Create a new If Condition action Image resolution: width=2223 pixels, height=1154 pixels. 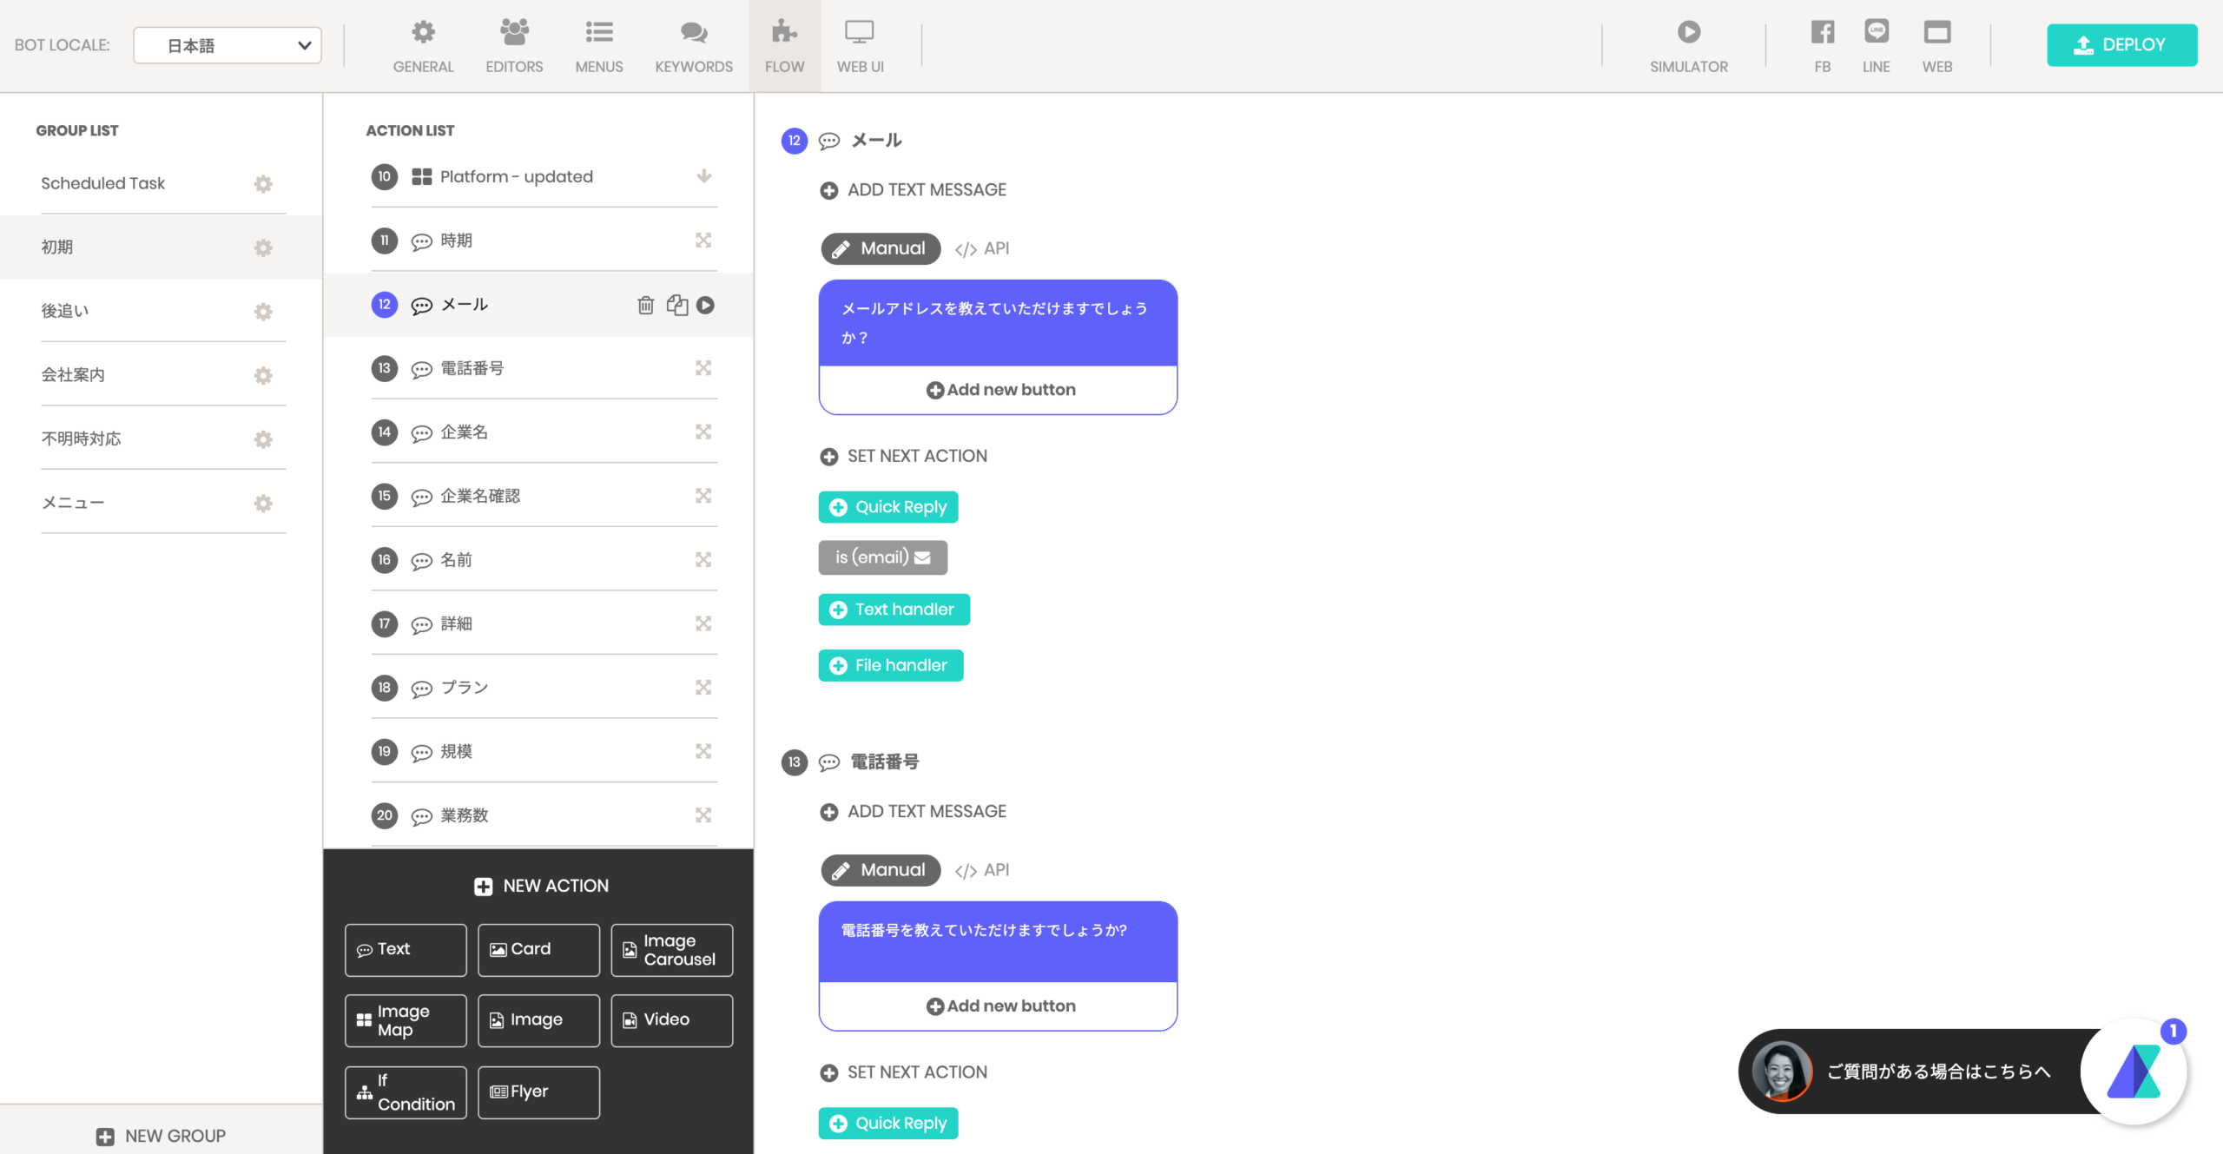(x=406, y=1092)
